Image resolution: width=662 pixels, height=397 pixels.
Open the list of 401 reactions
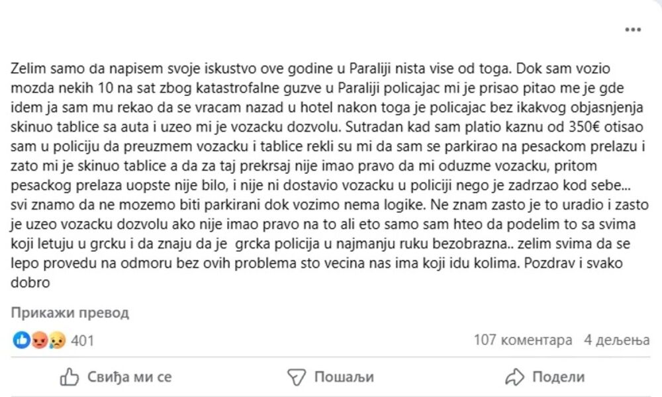pos(82,341)
